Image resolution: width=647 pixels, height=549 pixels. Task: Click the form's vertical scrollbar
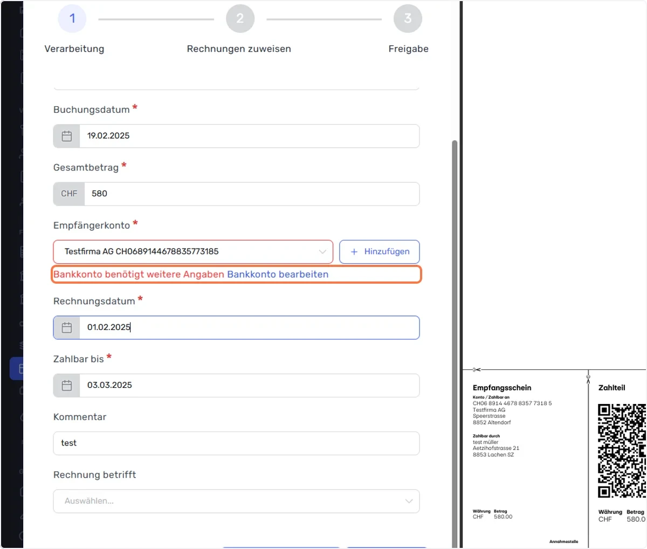pos(455,345)
